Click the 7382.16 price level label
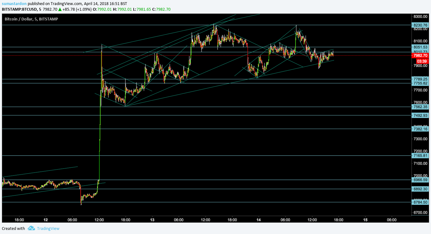Image resolution: width=431 pixels, height=234 pixels. [x=420, y=129]
